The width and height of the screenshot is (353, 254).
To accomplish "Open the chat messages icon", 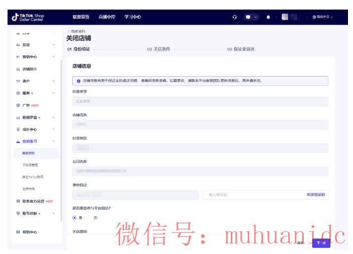I will tap(249, 17).
